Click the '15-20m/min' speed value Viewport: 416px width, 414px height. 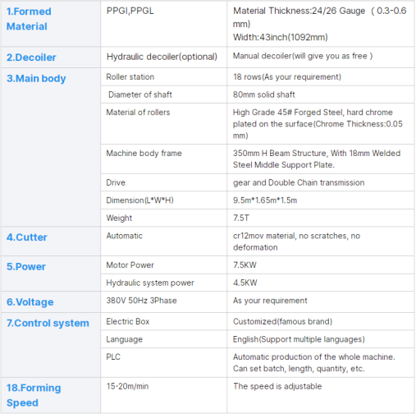[x=127, y=386]
